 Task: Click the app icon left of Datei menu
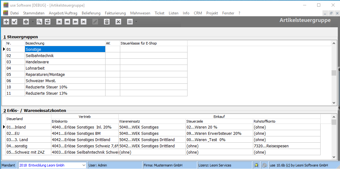point(6,13)
